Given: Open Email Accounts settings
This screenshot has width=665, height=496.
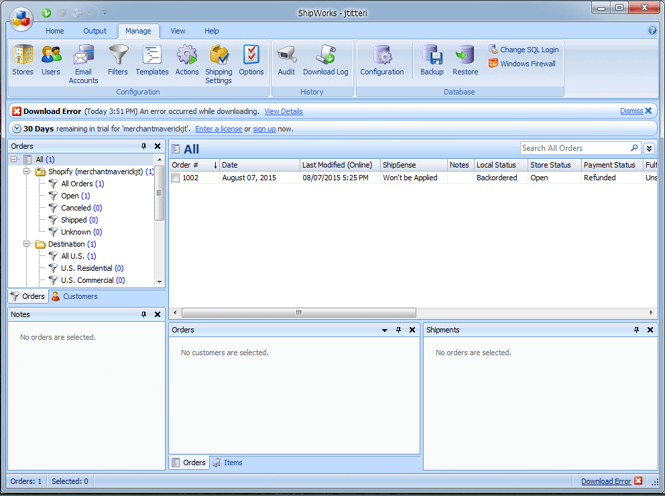Looking at the screenshot, I should [x=84, y=64].
